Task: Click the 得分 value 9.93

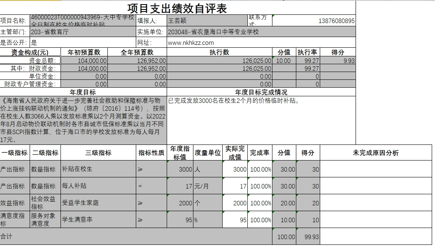Action: pos(338,61)
